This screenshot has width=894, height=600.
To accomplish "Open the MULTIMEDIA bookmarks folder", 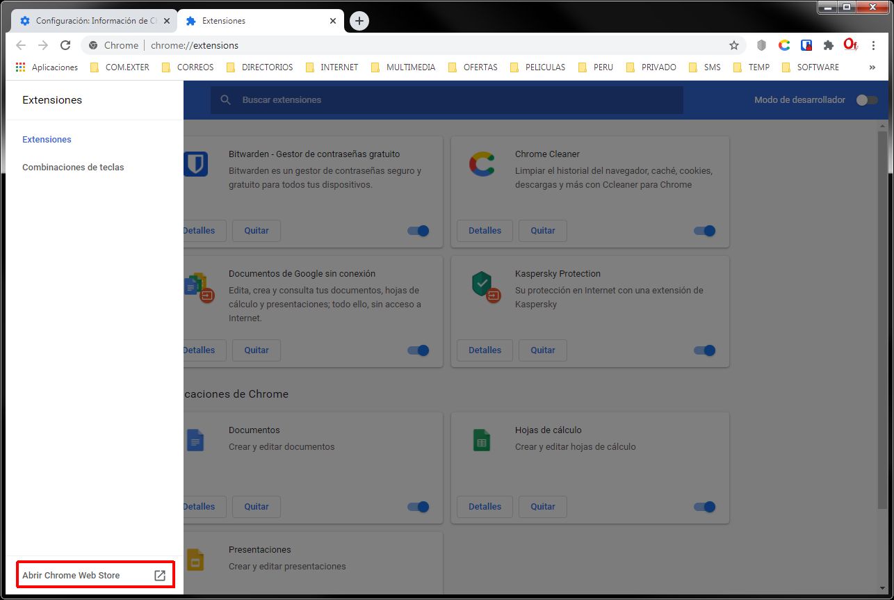I will (403, 67).
